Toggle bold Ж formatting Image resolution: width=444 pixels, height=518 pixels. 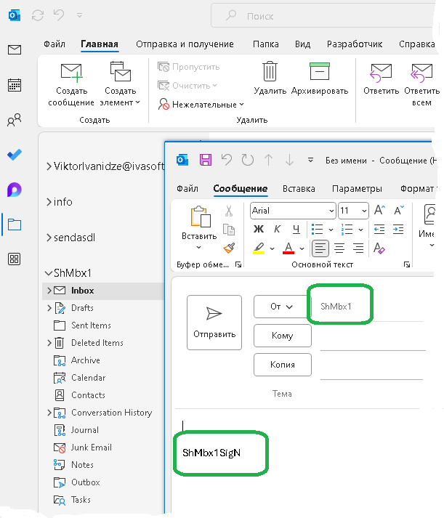259,229
